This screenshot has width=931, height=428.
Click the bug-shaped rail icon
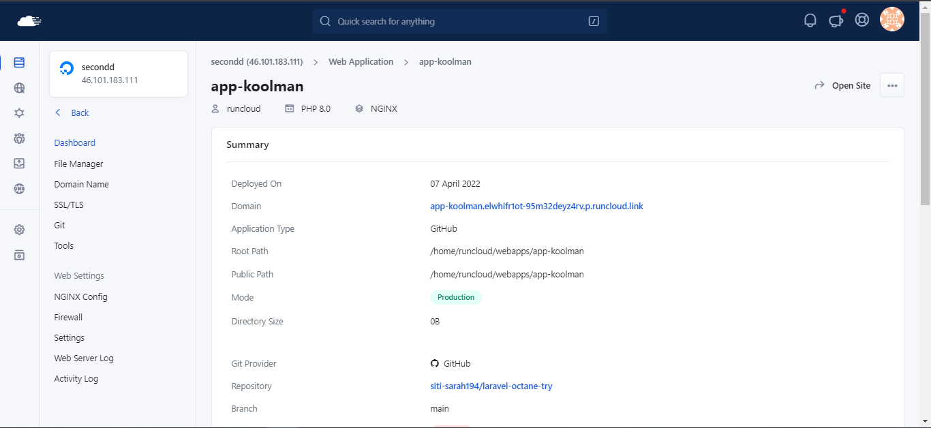click(x=19, y=113)
